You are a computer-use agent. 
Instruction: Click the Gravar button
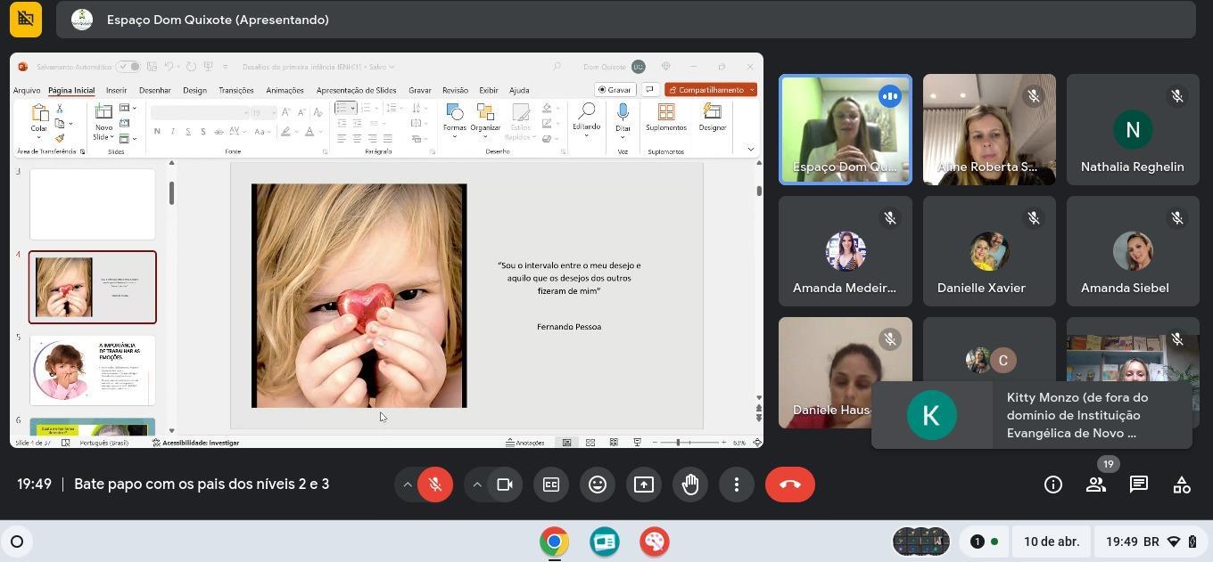(x=615, y=90)
